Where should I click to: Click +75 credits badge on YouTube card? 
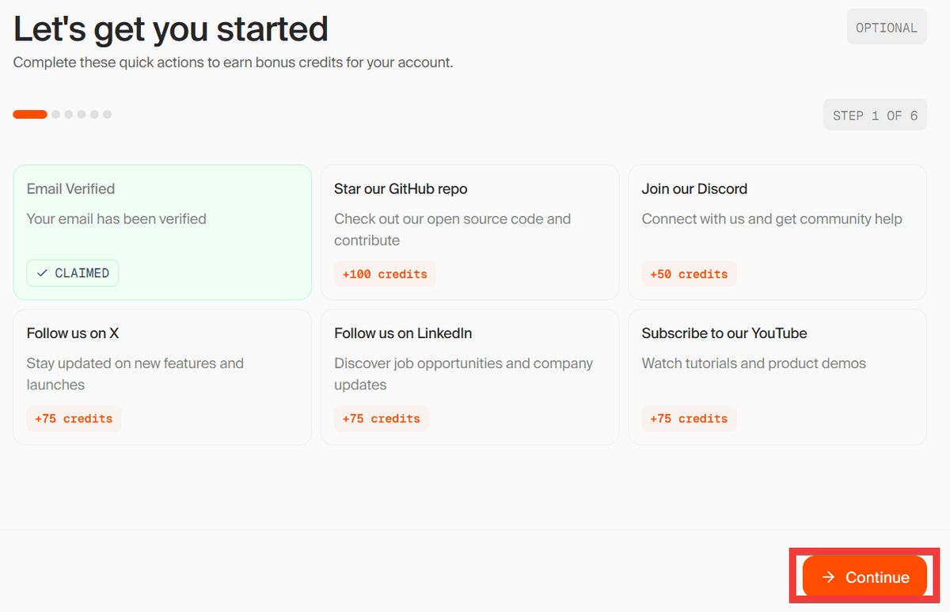click(689, 419)
